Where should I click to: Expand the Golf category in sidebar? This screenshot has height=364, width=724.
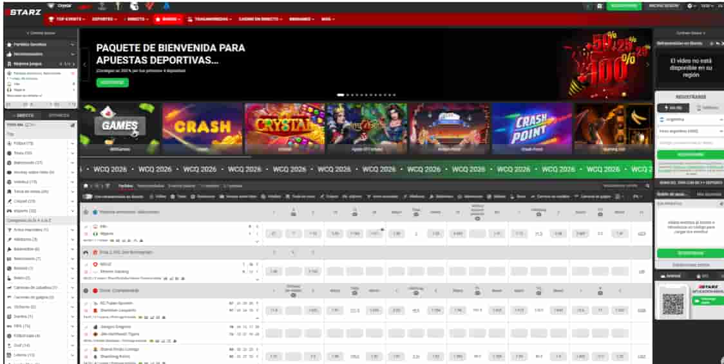point(39,345)
